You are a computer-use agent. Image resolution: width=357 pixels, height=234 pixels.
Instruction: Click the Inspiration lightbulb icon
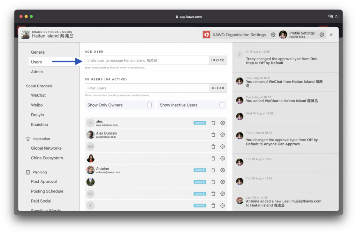pos(28,139)
